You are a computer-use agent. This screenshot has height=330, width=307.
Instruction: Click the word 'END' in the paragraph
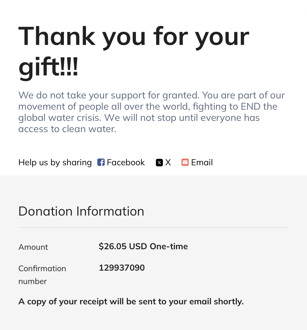pyautogui.click(x=251, y=106)
